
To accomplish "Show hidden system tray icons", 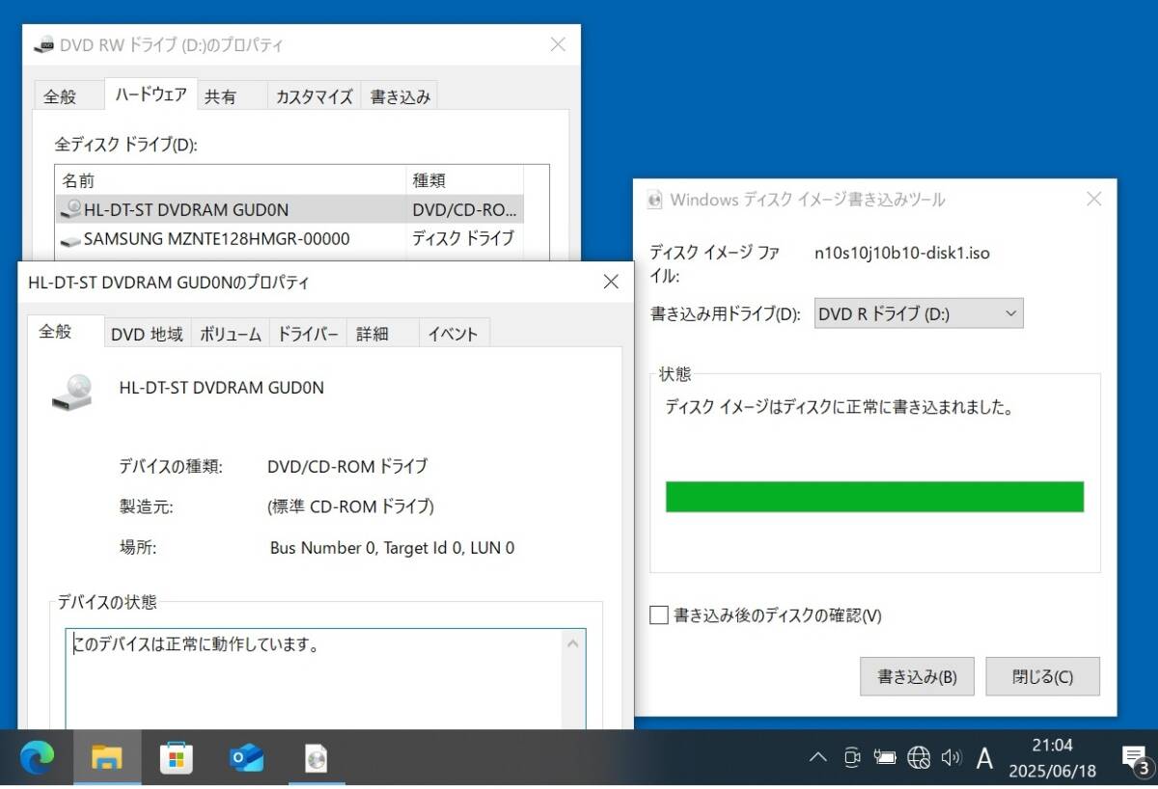I will 818,758.
